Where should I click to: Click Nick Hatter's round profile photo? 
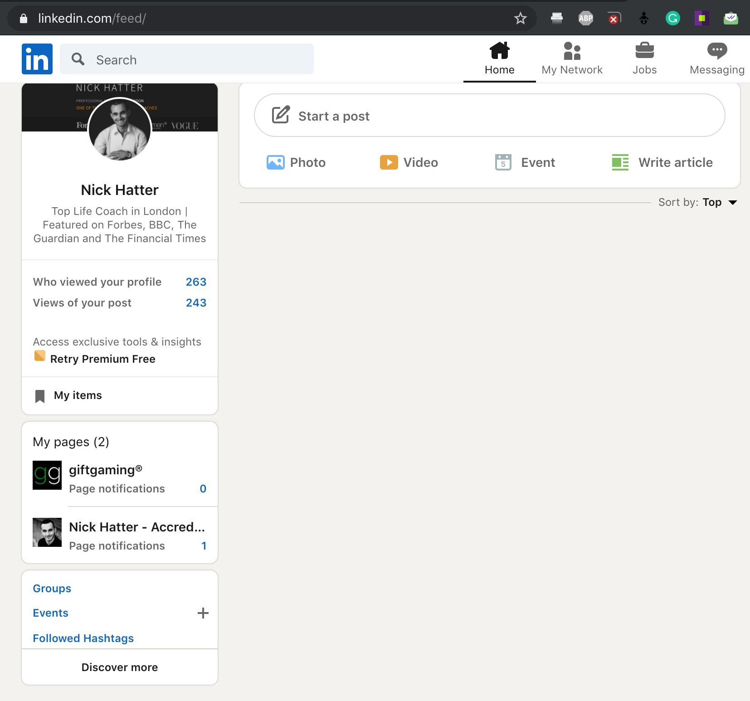[x=120, y=130]
